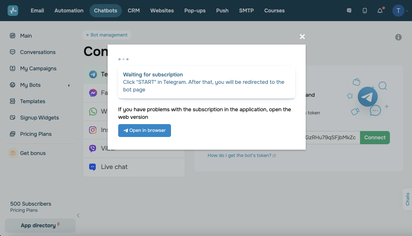412x236 pixels.
Task: Select the Telegram channel icon
Action: [93, 74]
